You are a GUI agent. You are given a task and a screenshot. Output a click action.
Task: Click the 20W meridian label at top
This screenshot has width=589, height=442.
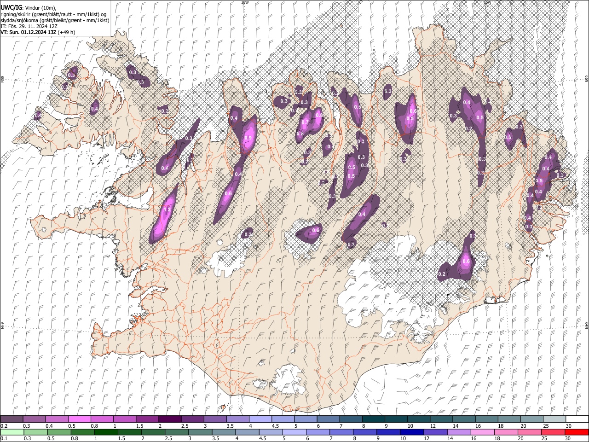point(245,2)
